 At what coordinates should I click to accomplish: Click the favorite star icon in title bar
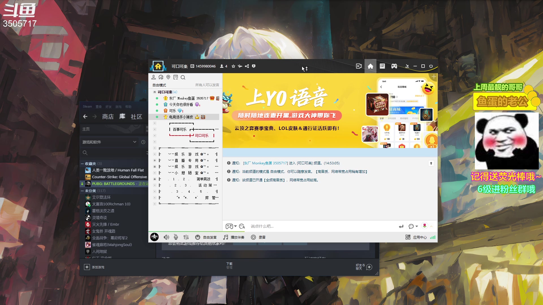point(233,66)
